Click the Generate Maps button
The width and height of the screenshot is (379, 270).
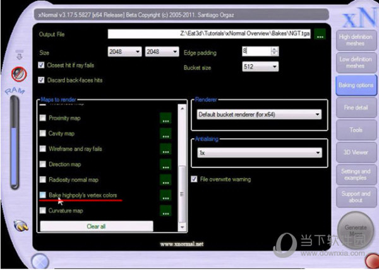356,230
